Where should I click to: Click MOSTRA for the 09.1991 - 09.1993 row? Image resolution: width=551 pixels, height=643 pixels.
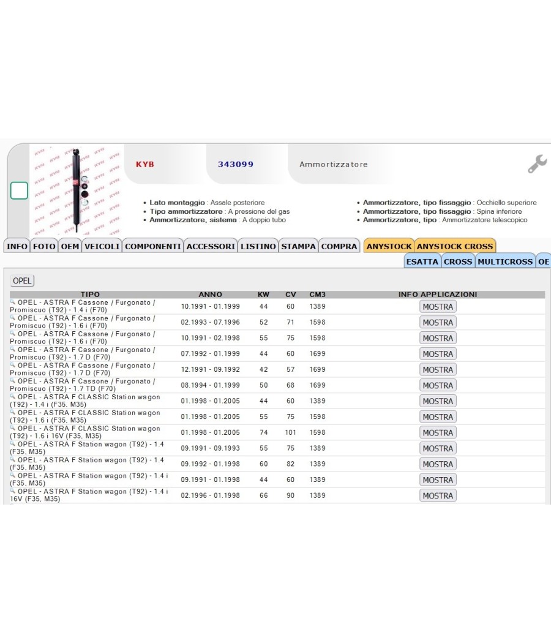pos(438,448)
